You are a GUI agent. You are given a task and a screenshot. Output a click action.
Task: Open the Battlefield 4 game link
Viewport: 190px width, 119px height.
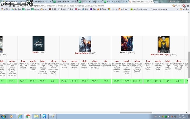click(82, 53)
